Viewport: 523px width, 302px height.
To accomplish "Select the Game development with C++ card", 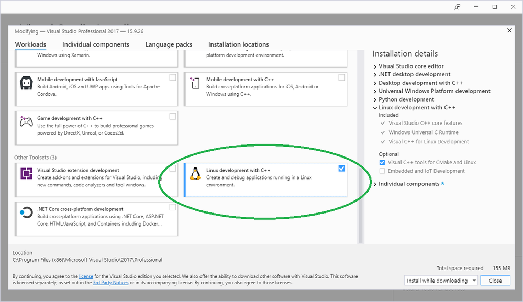I will click(96, 128).
